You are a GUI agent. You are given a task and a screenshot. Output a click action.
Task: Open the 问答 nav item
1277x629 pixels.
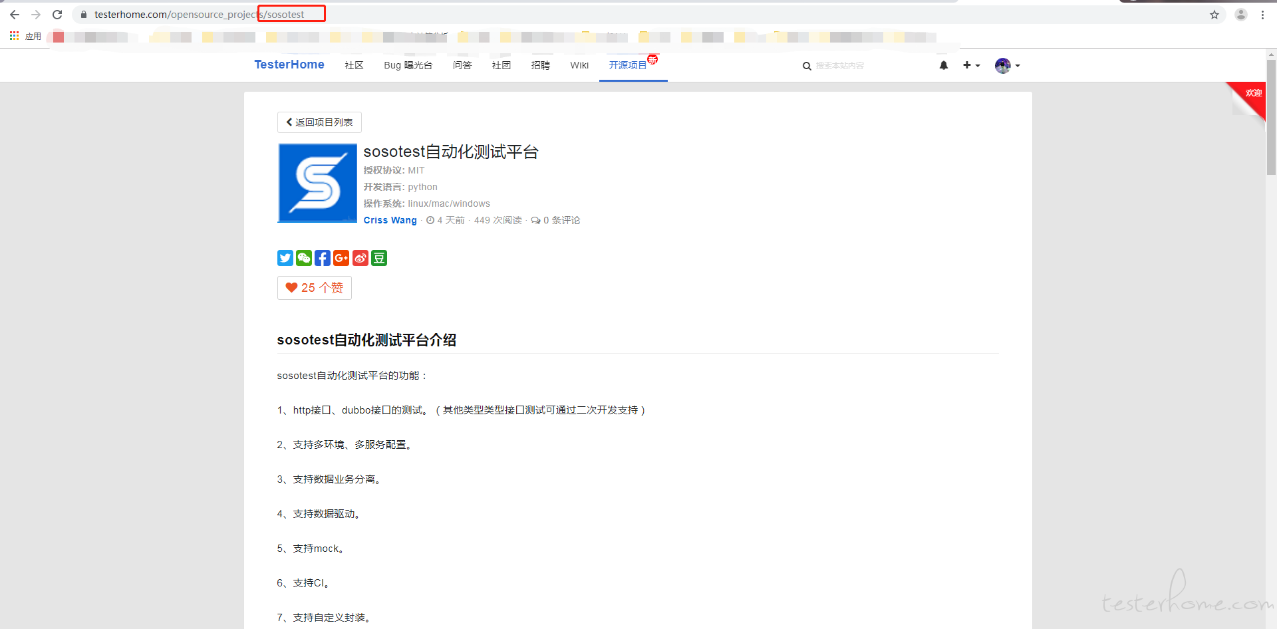pyautogui.click(x=462, y=65)
